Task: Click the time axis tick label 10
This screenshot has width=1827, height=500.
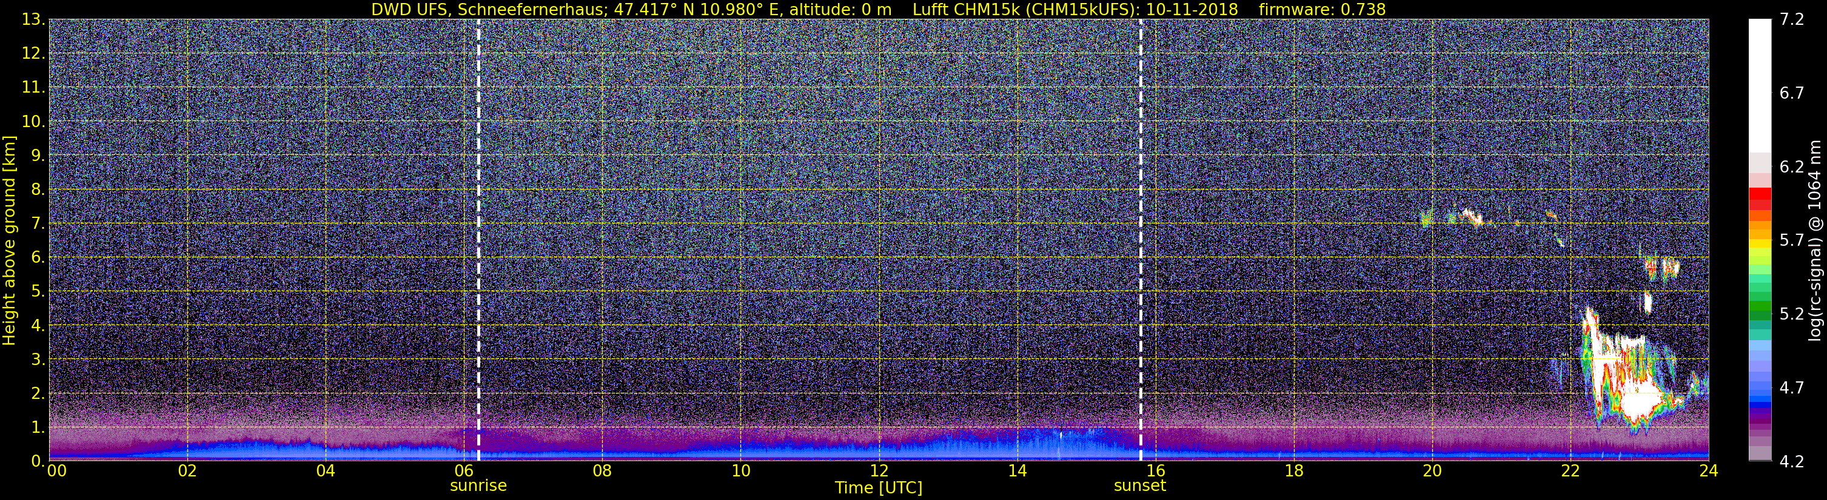Action: click(x=740, y=471)
